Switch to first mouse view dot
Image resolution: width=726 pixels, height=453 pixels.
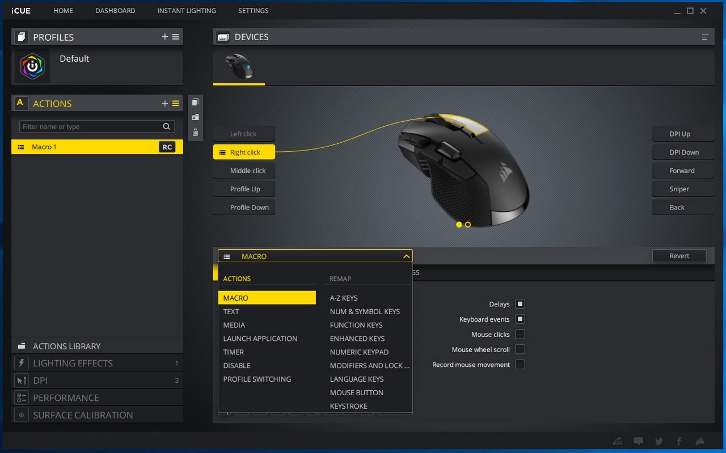click(459, 225)
